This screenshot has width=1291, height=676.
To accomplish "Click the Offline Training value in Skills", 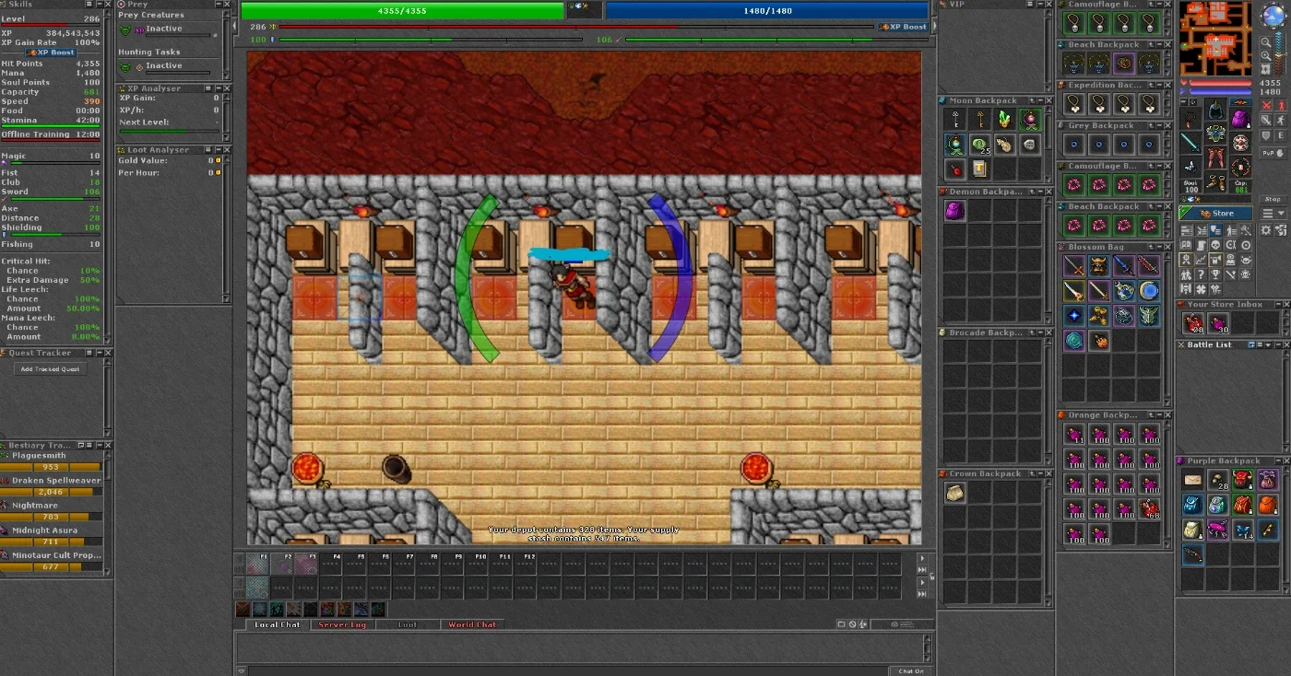I will tap(88, 134).
